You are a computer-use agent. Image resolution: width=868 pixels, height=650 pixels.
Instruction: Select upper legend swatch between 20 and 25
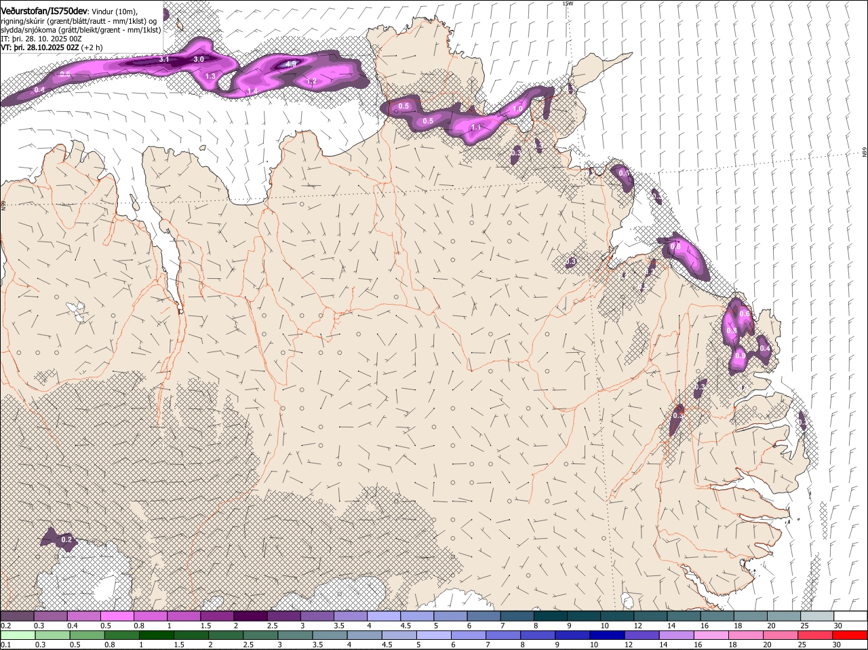(784, 616)
